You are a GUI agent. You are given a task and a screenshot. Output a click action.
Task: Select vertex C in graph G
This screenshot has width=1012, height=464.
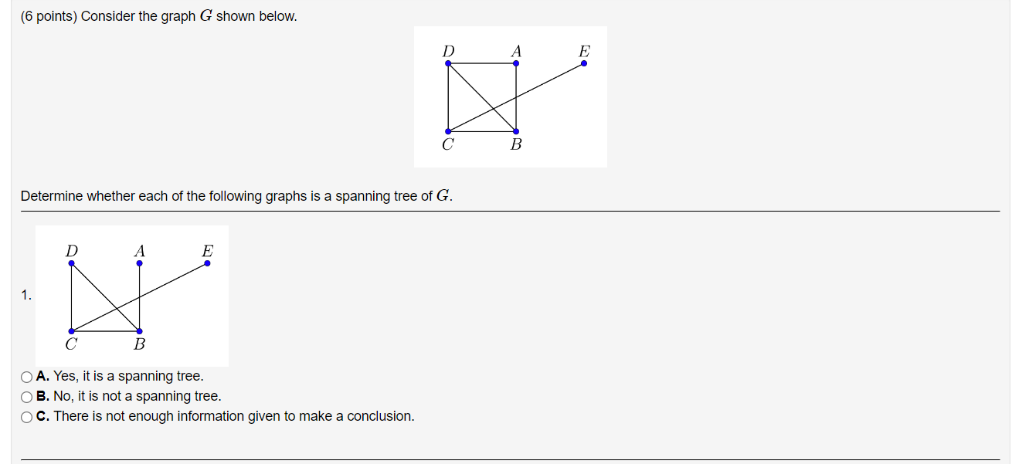click(x=448, y=131)
